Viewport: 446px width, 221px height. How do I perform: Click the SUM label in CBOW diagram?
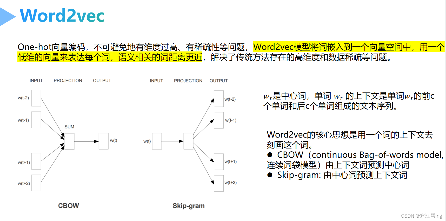pyautogui.click(x=69, y=127)
